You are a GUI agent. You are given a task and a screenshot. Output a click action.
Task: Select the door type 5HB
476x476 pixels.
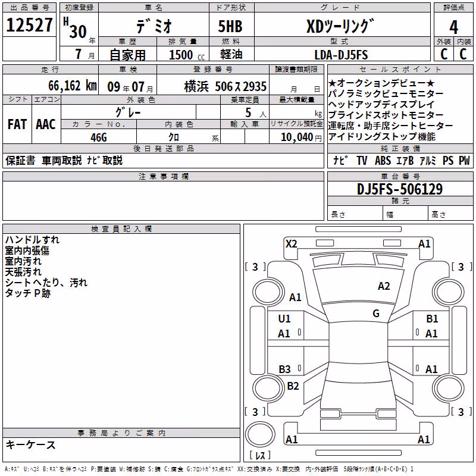point(230,26)
